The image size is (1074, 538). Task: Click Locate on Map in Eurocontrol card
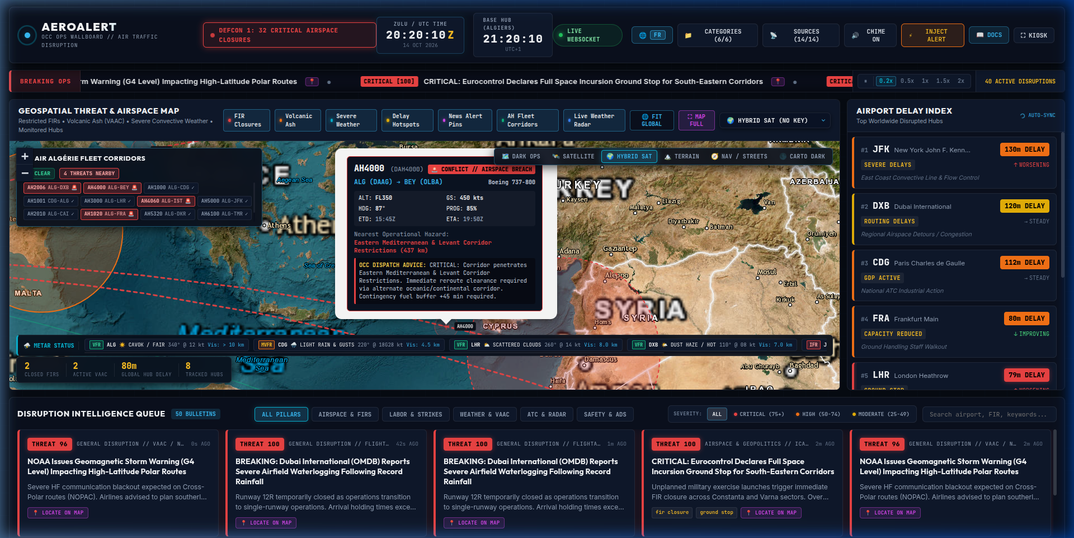(x=771, y=512)
